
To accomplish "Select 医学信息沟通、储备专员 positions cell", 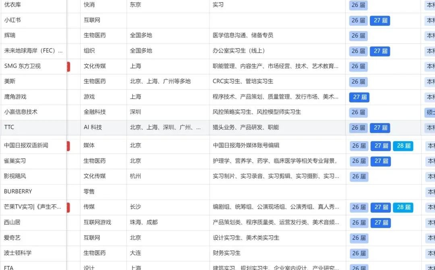I will (243, 36).
